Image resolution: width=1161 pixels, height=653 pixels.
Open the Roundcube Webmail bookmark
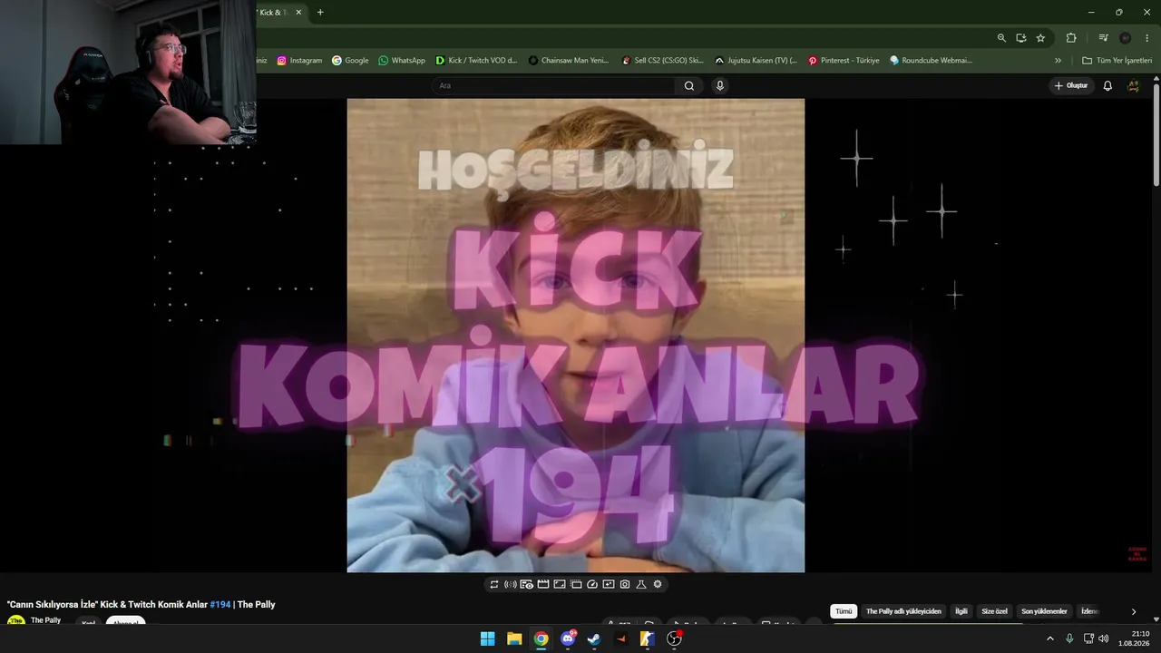point(931,61)
